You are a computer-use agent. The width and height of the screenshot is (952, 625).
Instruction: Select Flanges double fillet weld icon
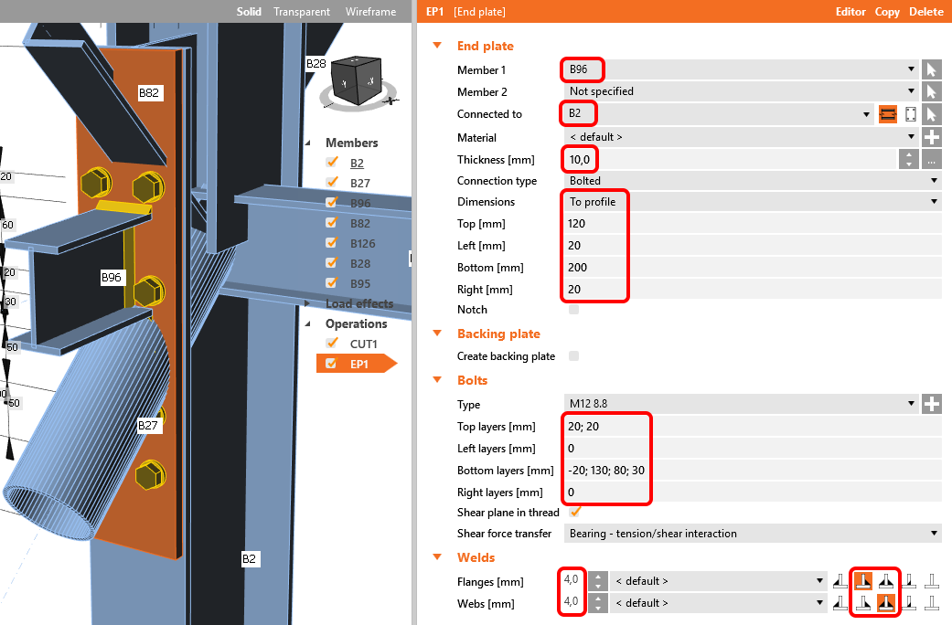point(886,581)
